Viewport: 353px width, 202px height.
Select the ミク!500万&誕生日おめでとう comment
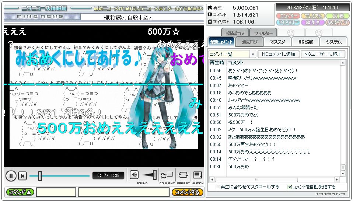275,130
